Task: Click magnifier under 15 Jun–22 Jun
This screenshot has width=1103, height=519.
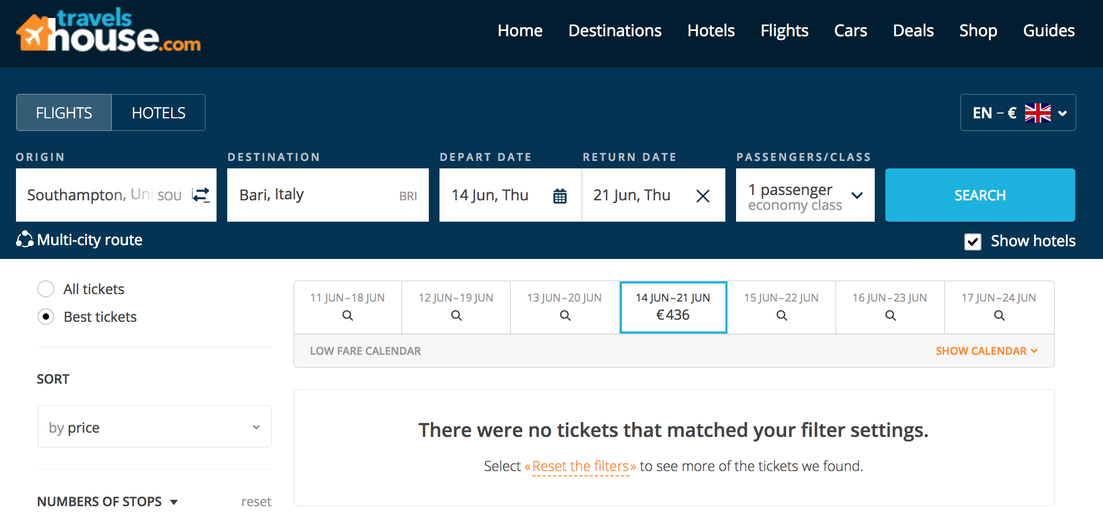Action: pyautogui.click(x=781, y=315)
